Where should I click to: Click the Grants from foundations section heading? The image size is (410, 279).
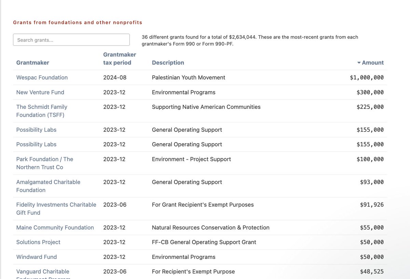click(x=78, y=23)
